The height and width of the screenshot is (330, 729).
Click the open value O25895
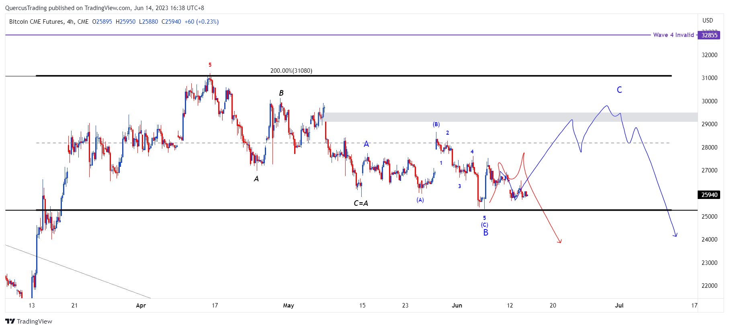[x=102, y=22]
